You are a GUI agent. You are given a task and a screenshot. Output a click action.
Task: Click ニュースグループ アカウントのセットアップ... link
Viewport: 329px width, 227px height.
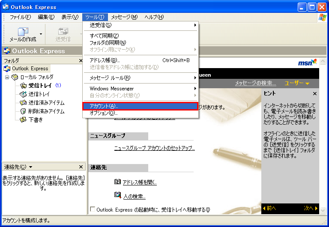(154, 148)
